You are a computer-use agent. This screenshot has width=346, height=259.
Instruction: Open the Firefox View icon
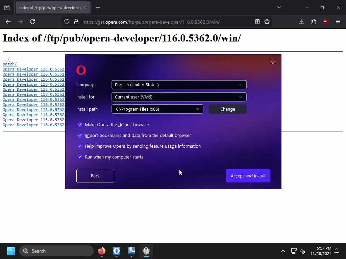click(x=7, y=8)
